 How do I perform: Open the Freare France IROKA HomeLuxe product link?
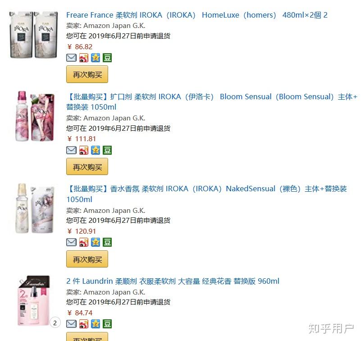[x=196, y=15]
